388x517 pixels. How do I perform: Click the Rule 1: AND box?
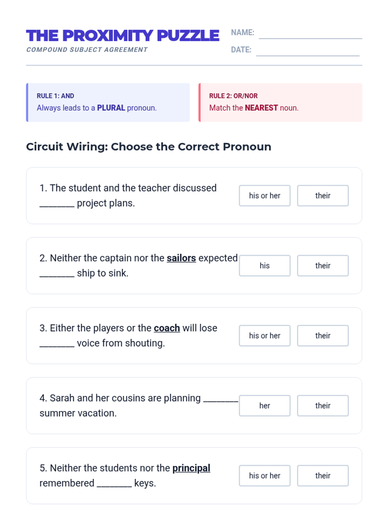coord(108,102)
